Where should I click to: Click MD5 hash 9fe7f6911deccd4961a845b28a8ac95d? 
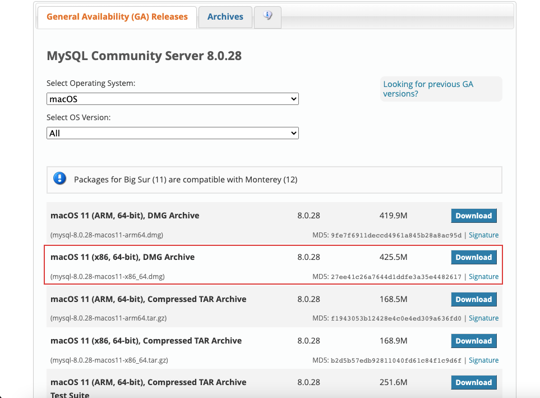(396, 235)
